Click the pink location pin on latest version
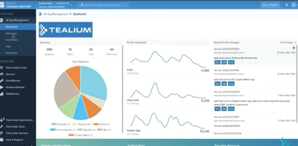Screen dimensions: 298x146 click(293, 48)
